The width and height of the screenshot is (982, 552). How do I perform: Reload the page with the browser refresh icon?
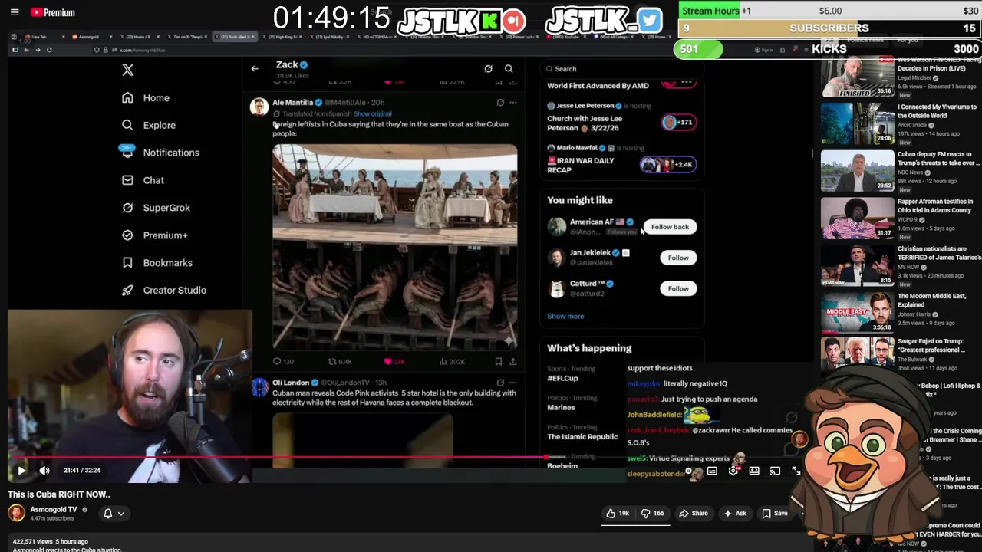click(49, 50)
